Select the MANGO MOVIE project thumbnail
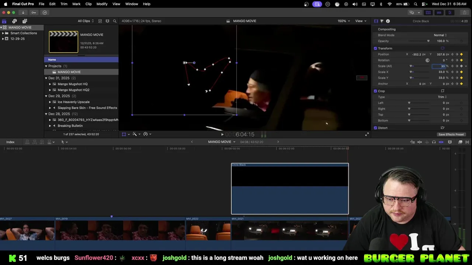The image size is (472, 265). (x=63, y=42)
